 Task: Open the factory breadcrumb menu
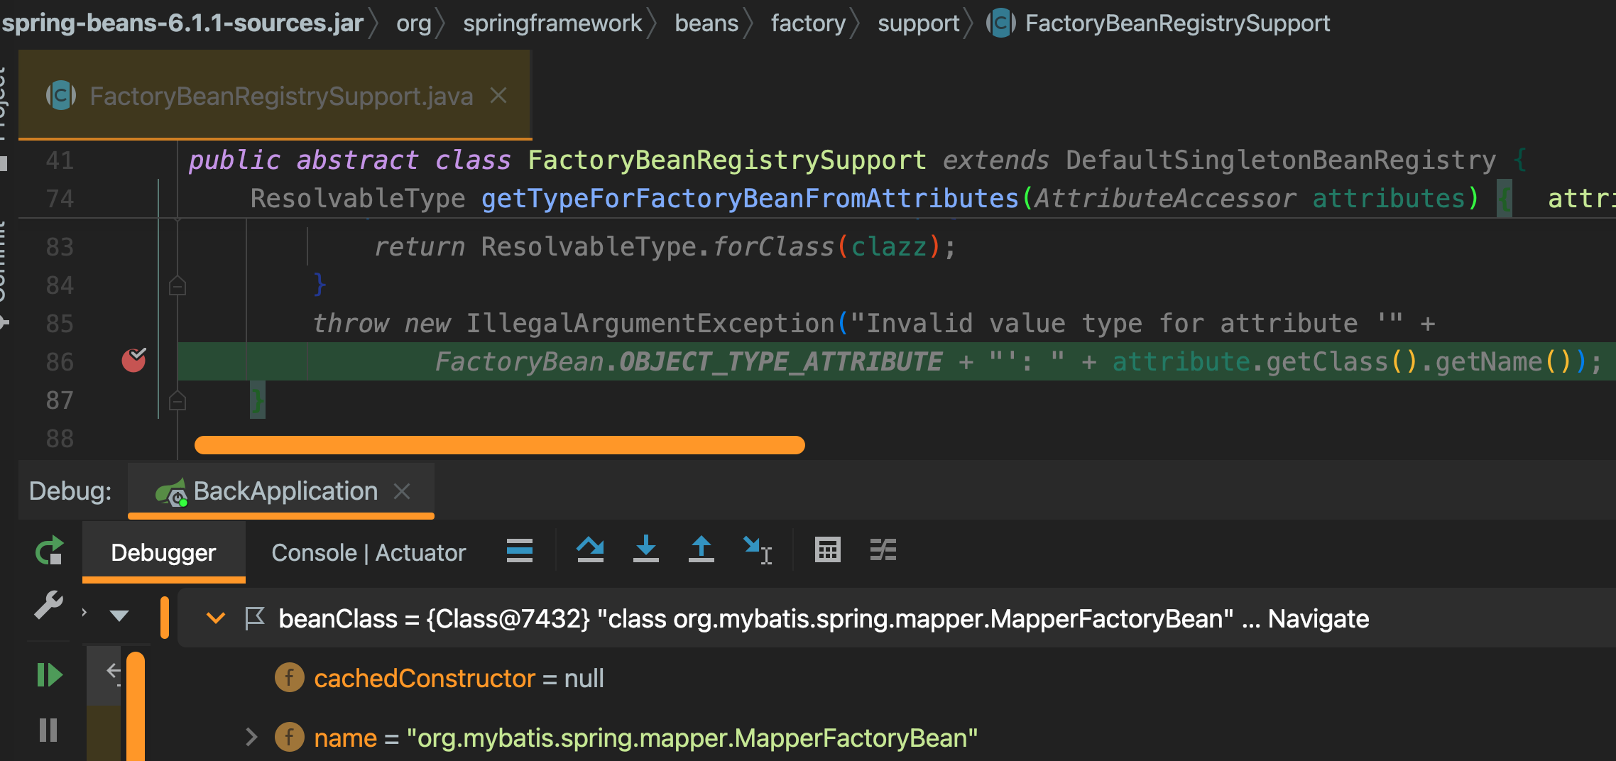click(809, 23)
